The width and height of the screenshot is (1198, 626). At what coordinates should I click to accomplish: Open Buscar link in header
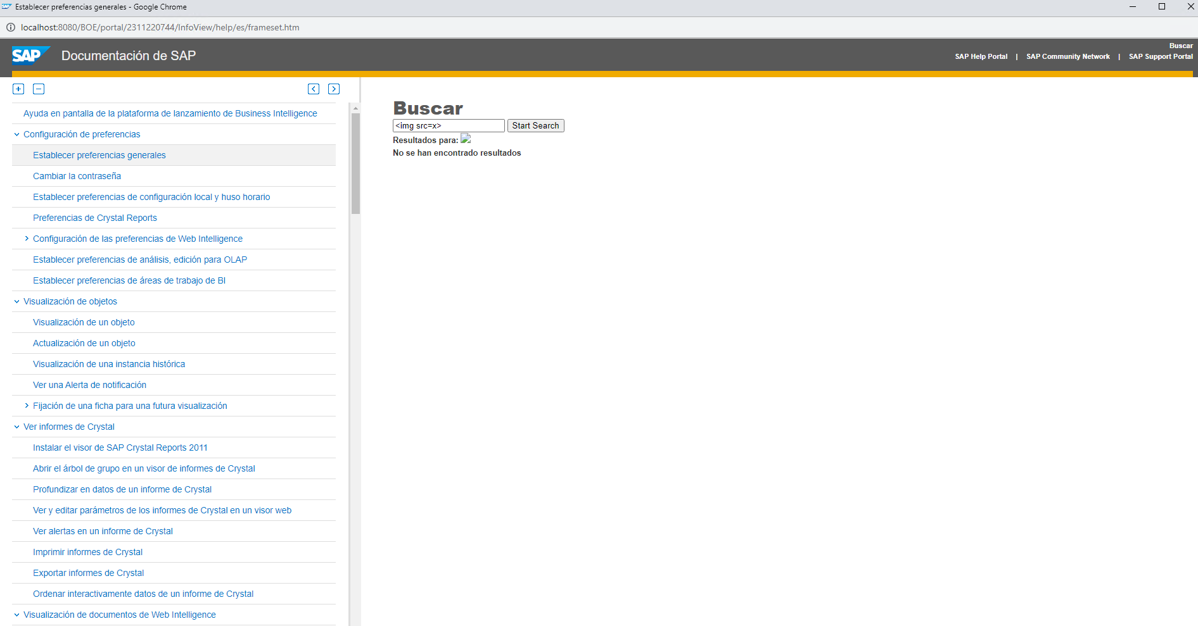(x=1181, y=46)
